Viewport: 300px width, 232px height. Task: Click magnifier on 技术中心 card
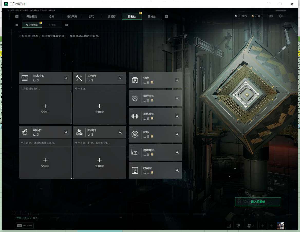(66, 78)
